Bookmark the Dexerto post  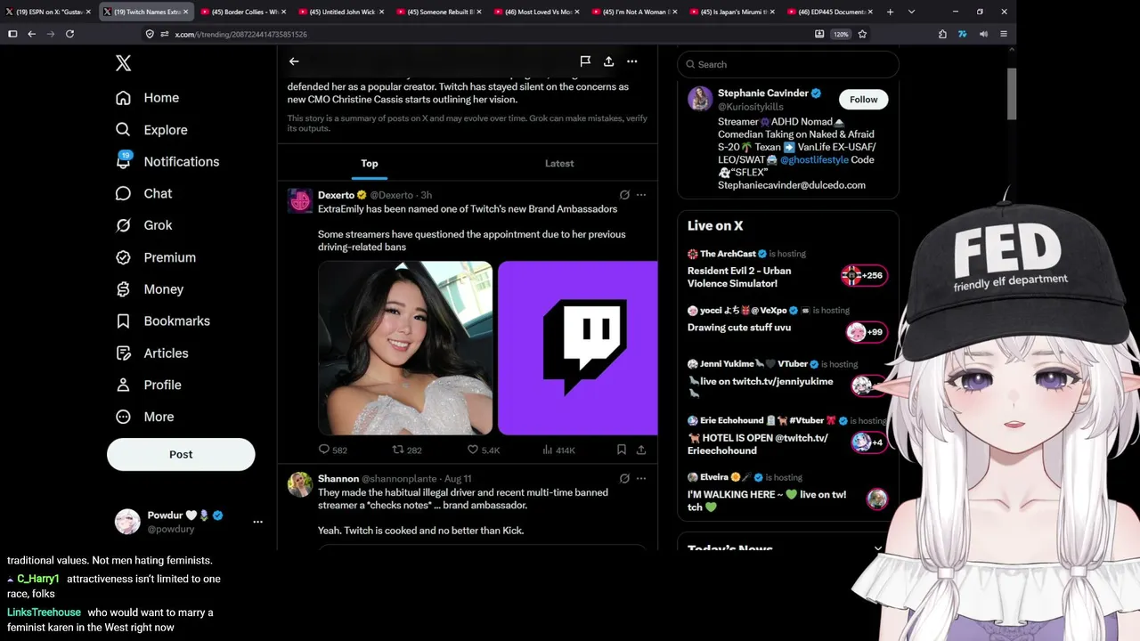(x=622, y=450)
